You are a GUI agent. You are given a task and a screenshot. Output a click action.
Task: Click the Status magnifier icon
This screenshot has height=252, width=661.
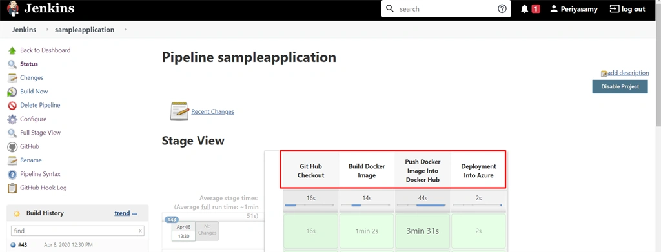(12, 64)
